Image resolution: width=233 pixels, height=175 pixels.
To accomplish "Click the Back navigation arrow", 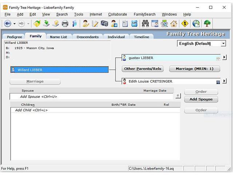I will pos(8,24).
